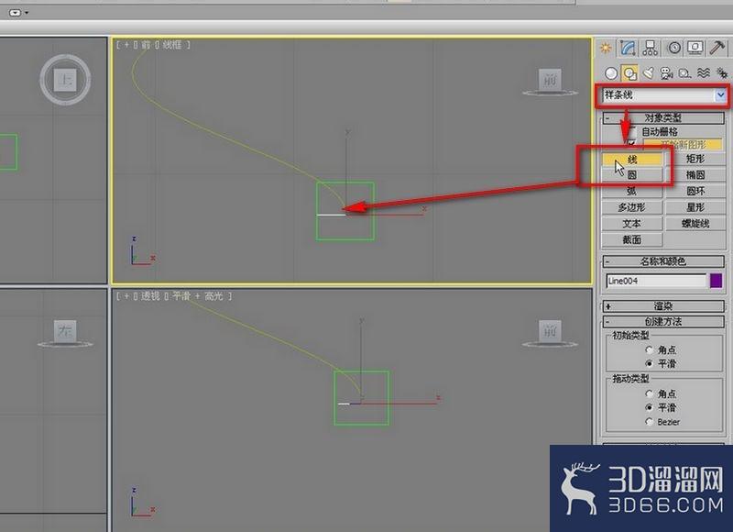Screen dimensions: 733x532
Task: Open the Create command panel tab
Action: (x=606, y=48)
